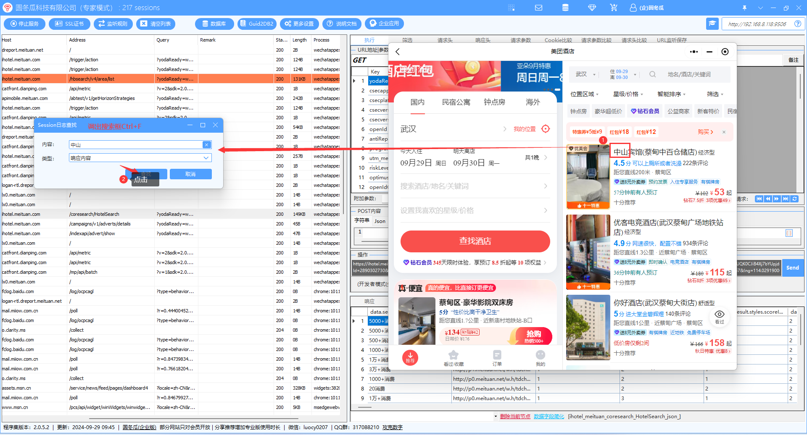Jump to first request with skip-back icon
This screenshot has width=807, height=435.
point(759,199)
